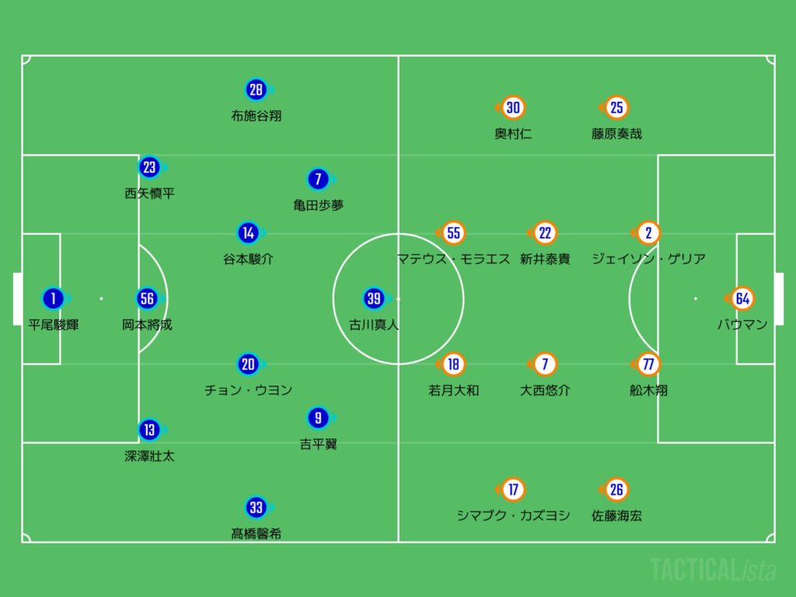The image size is (796, 597).
Task: Click the TACTICALista watermark logo
Action: point(713,570)
